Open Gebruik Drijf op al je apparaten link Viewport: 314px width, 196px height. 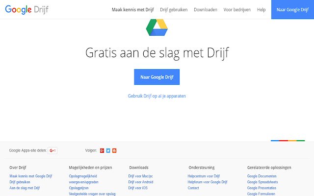pos(157,96)
